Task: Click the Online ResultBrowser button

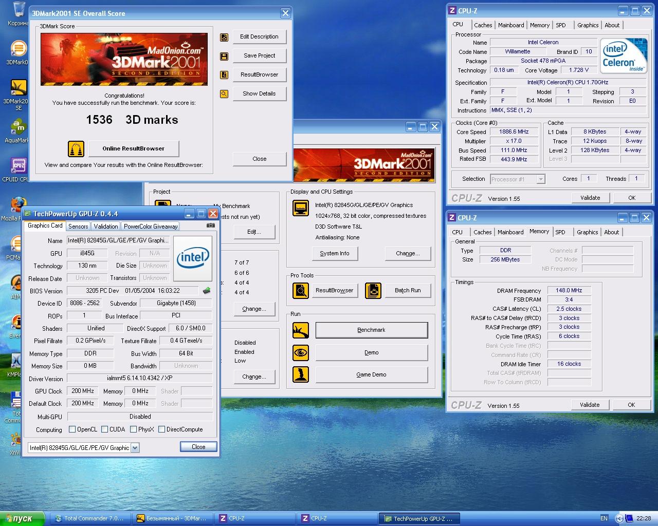Action: click(134, 149)
